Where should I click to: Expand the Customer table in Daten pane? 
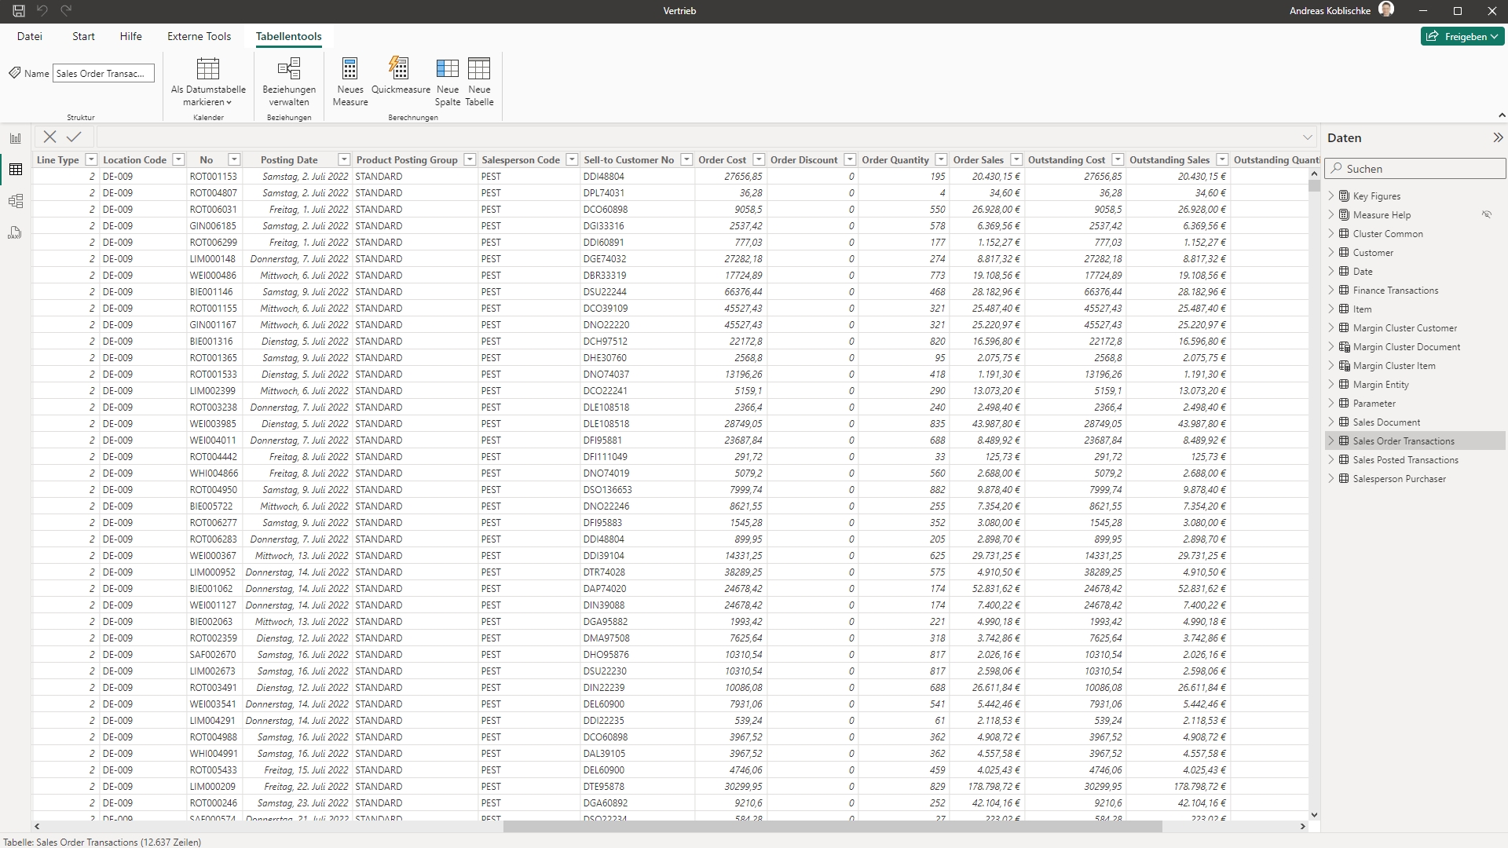click(x=1331, y=253)
